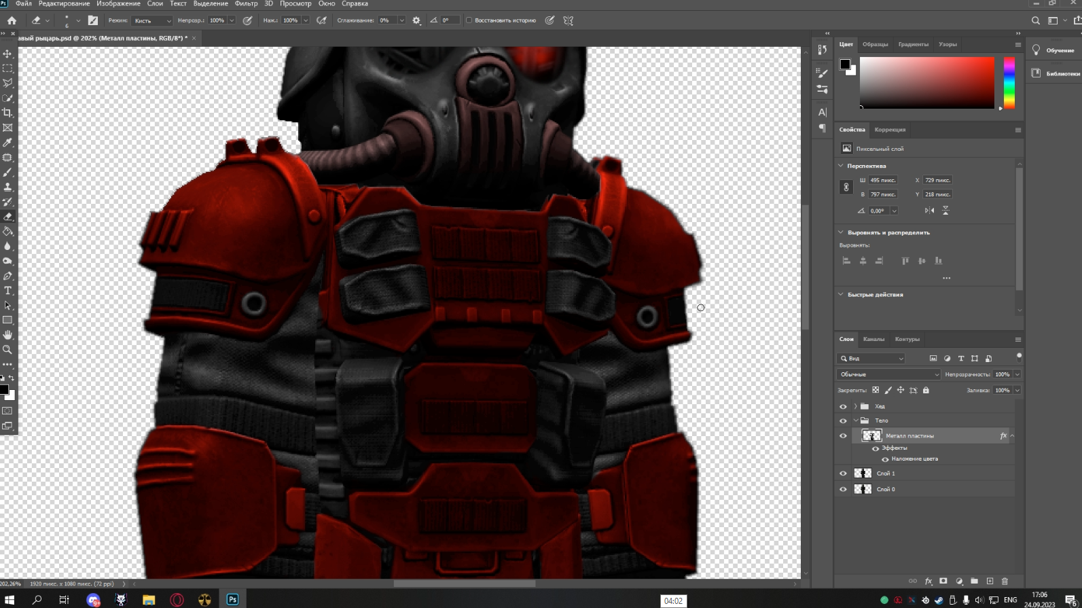This screenshot has height=608, width=1082.
Task: Select the Paint Bucket tool
Action: click(x=7, y=232)
